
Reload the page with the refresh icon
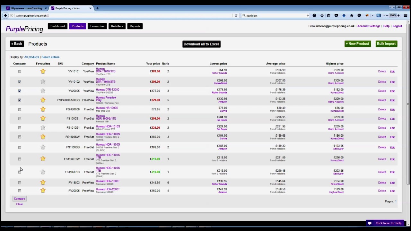236,15
